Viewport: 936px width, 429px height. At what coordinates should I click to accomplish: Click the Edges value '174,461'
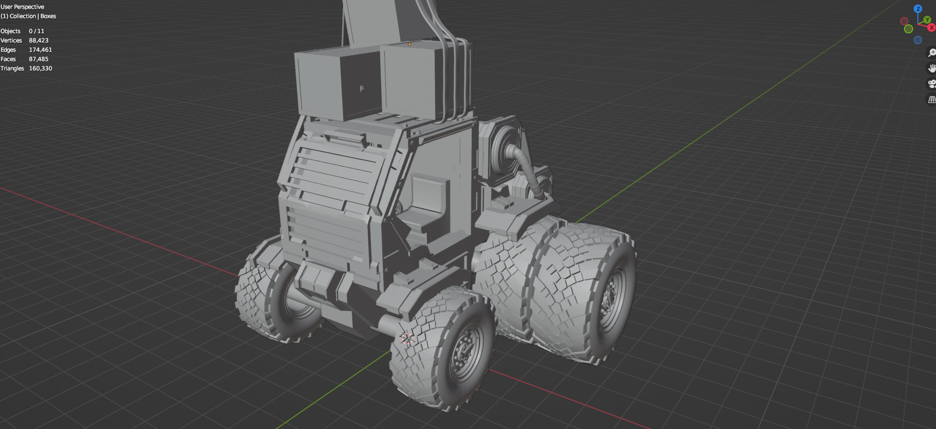(x=40, y=50)
